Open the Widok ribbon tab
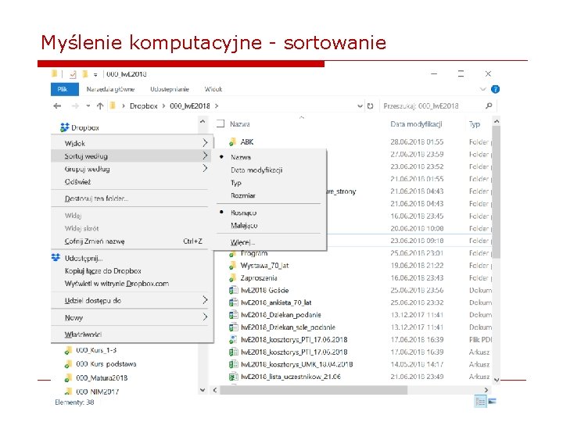Screen dimensions: 563x422 [213, 89]
